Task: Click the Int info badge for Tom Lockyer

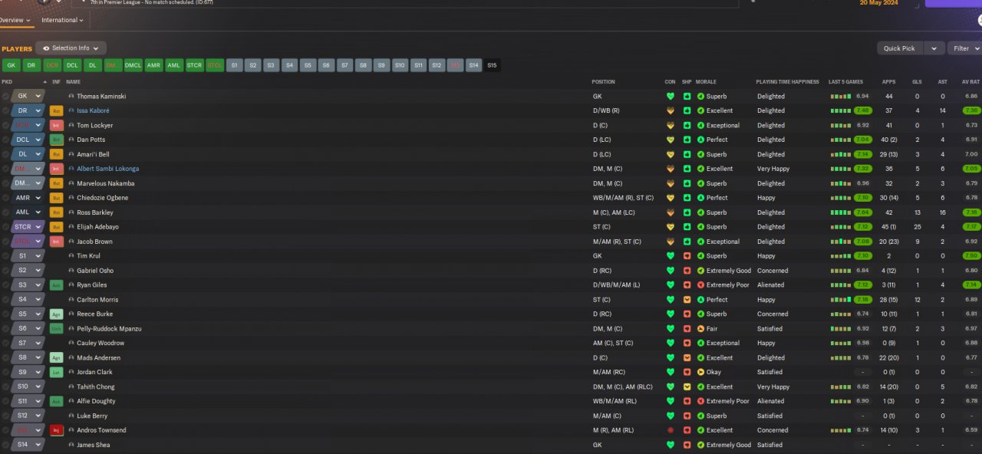Action: tap(56, 125)
